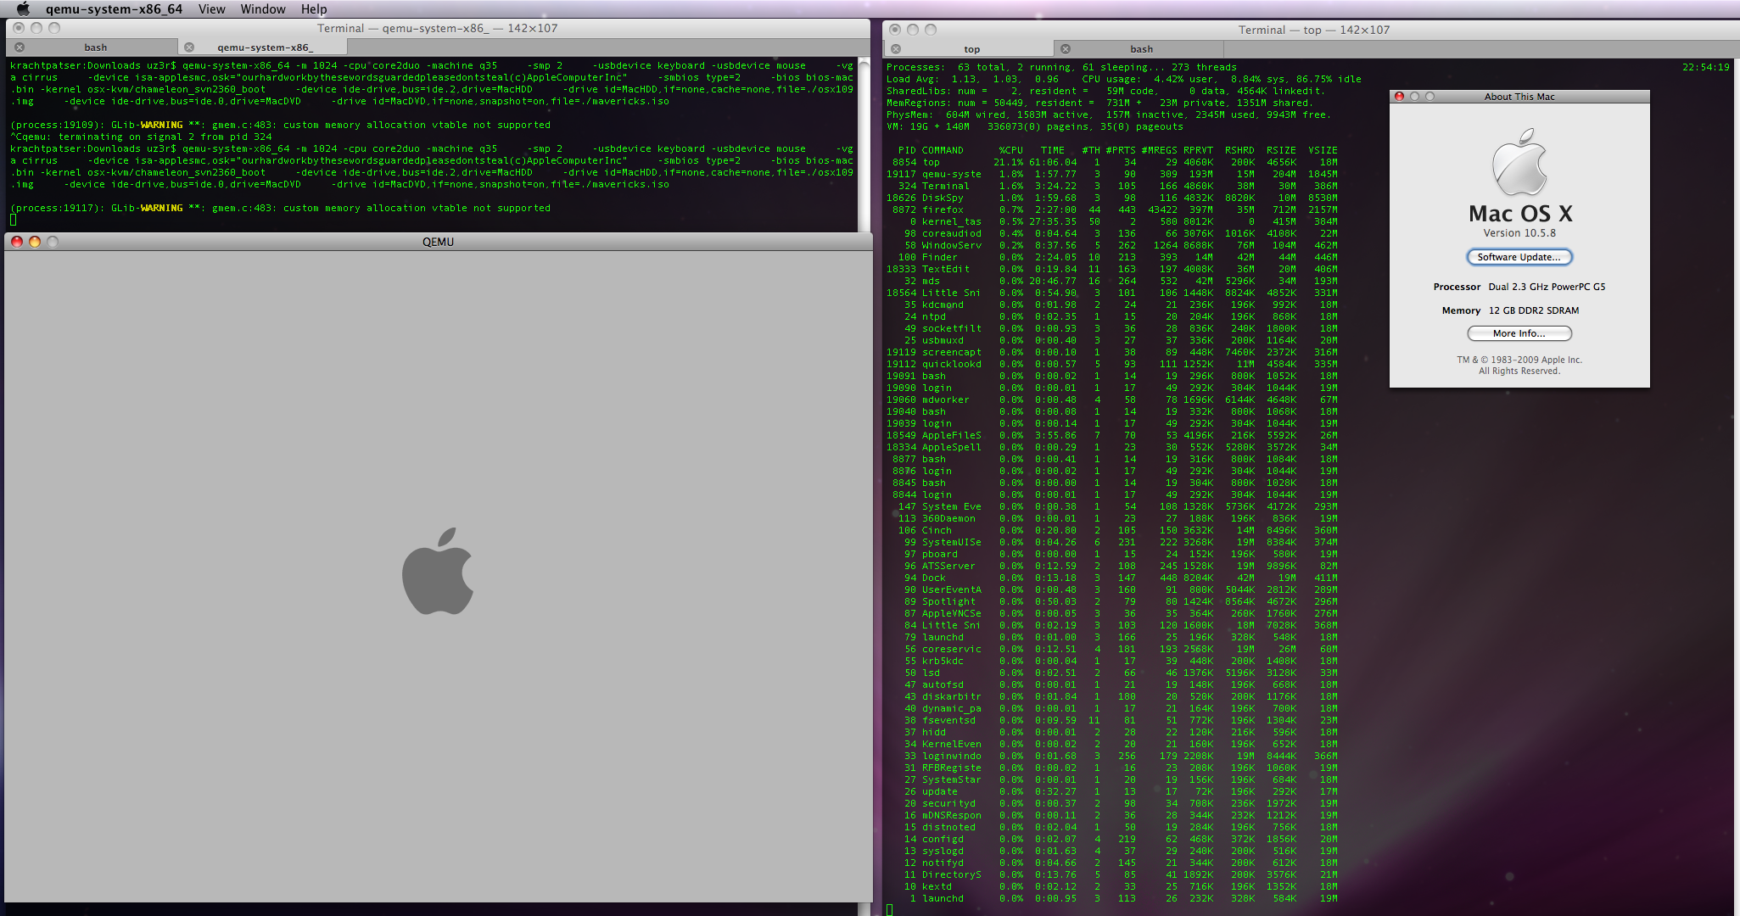Click the qemu-syste row in top listing

point(1111,174)
